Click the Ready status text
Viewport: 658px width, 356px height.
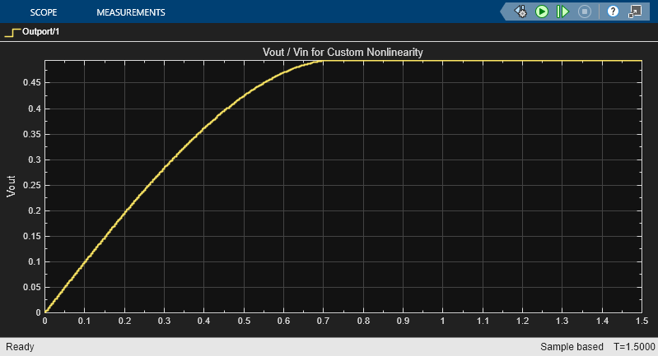(x=20, y=347)
